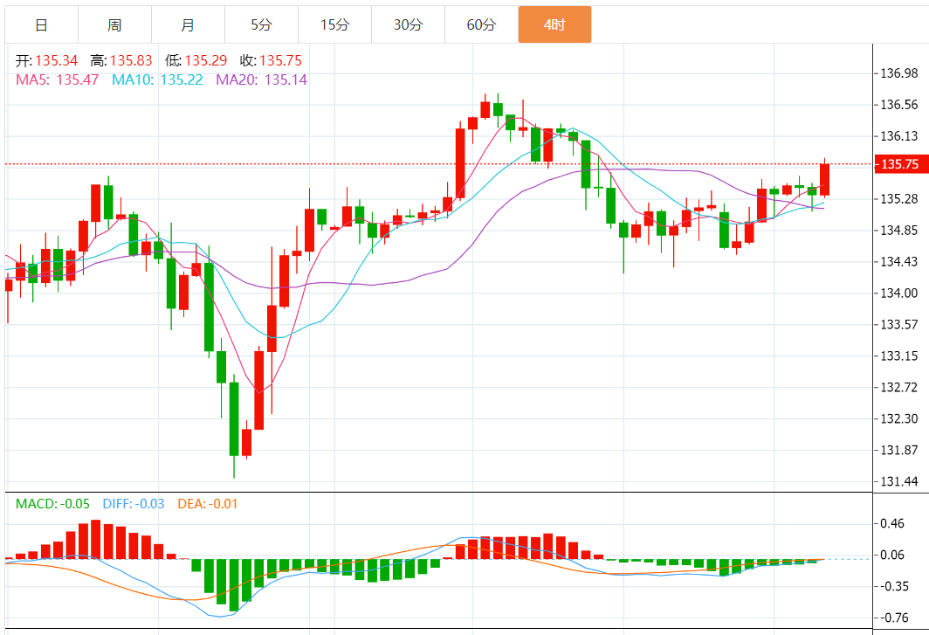The height and width of the screenshot is (635, 929).
Task: Open the 30分 timeframe tab
Action: [408, 24]
